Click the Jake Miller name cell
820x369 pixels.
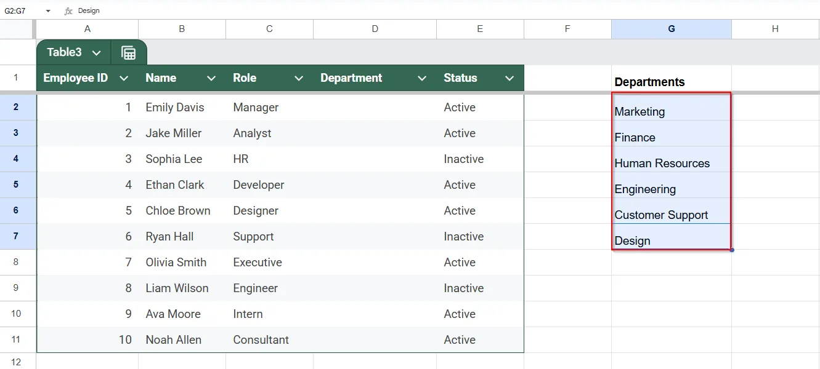pyautogui.click(x=182, y=133)
